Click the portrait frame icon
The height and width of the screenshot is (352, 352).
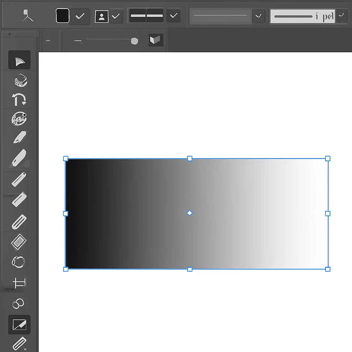[101, 16]
